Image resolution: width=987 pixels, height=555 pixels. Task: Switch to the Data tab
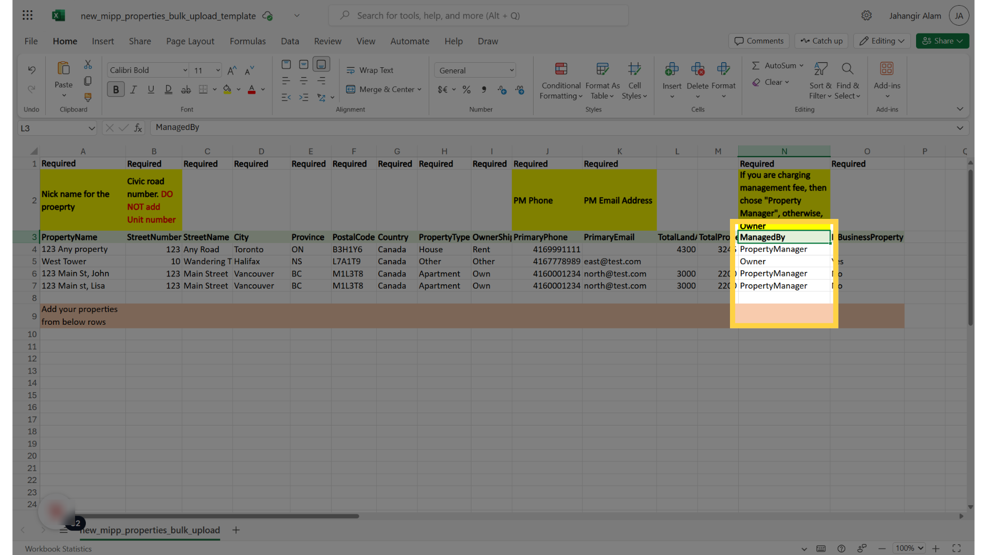tap(290, 41)
